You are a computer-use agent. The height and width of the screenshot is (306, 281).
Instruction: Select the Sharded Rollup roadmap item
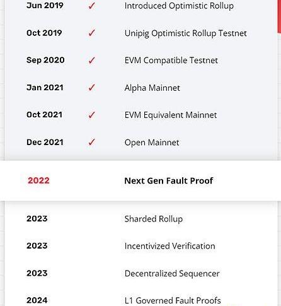click(154, 219)
